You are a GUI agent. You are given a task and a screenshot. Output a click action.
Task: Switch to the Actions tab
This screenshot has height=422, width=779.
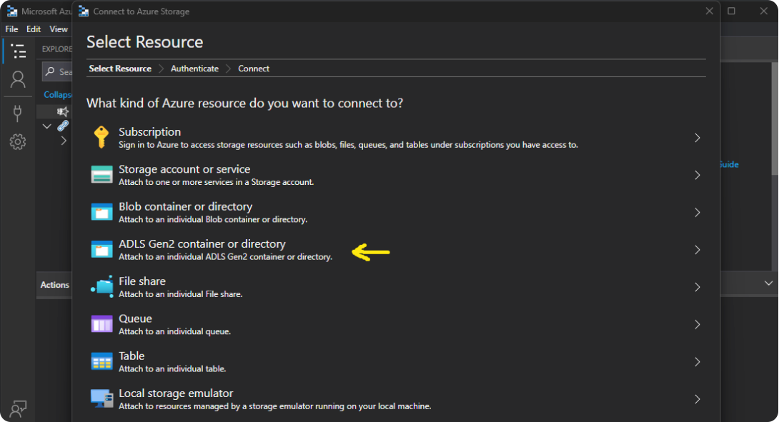[x=54, y=285]
